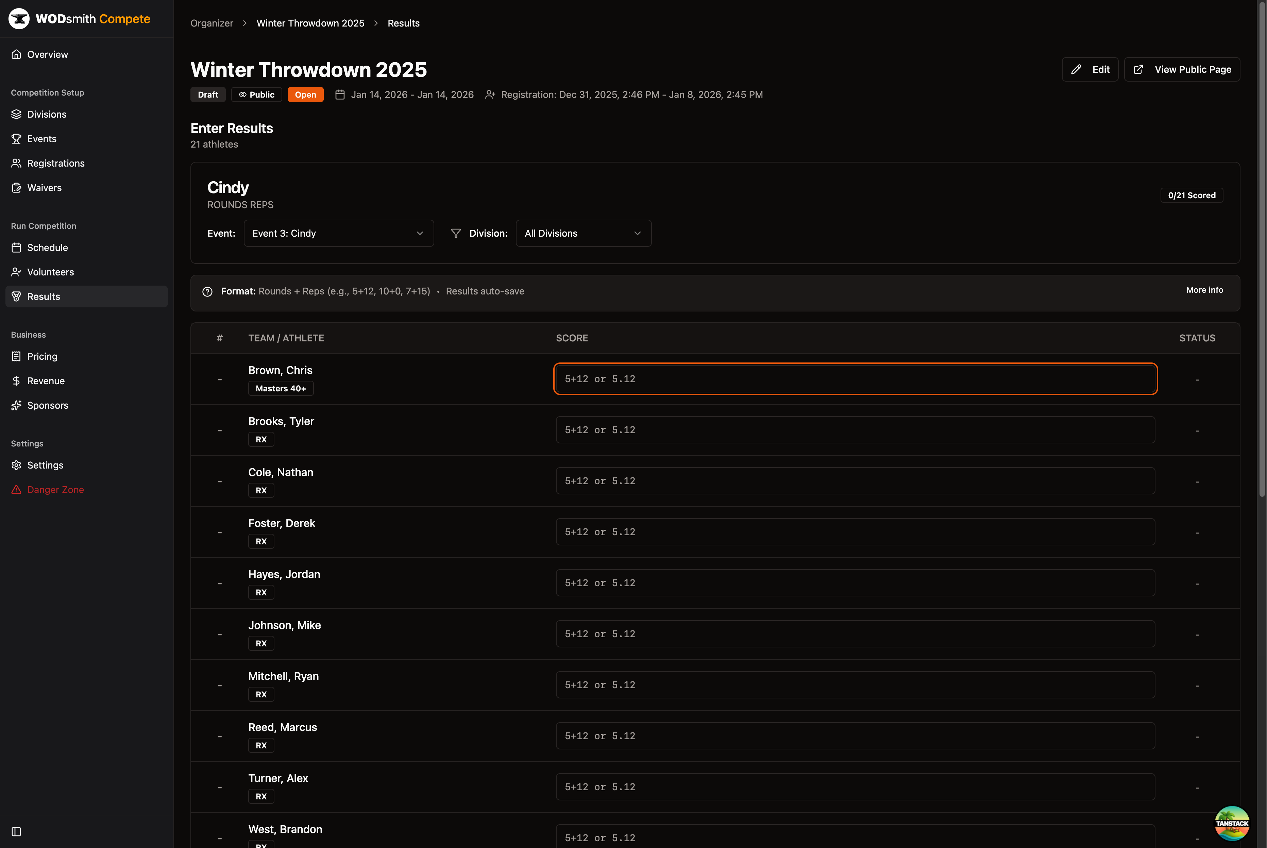Click athlete name Brown, Chris
This screenshot has width=1267, height=848.
pos(280,371)
